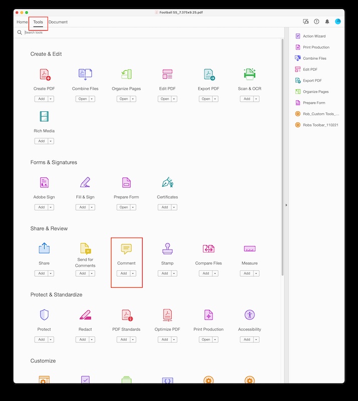Click the Rich Media film icon
This screenshot has width=358, height=401.
pyautogui.click(x=44, y=117)
